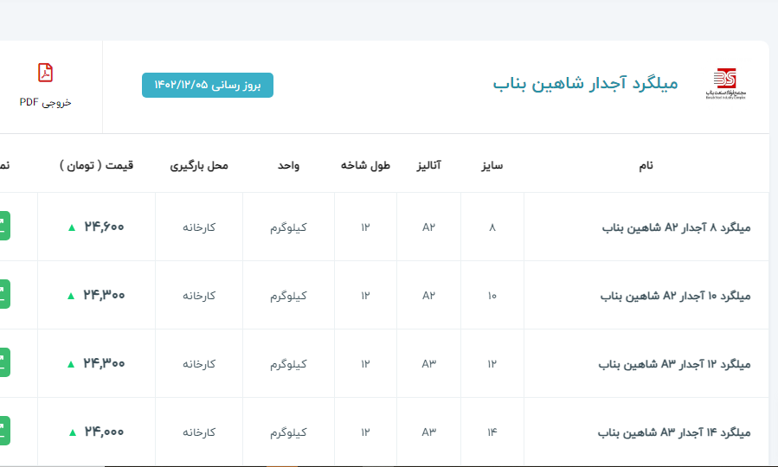Click the price-up arrow in the میلگرد ۱۰ row
The height and width of the screenshot is (467, 778).
(71, 296)
